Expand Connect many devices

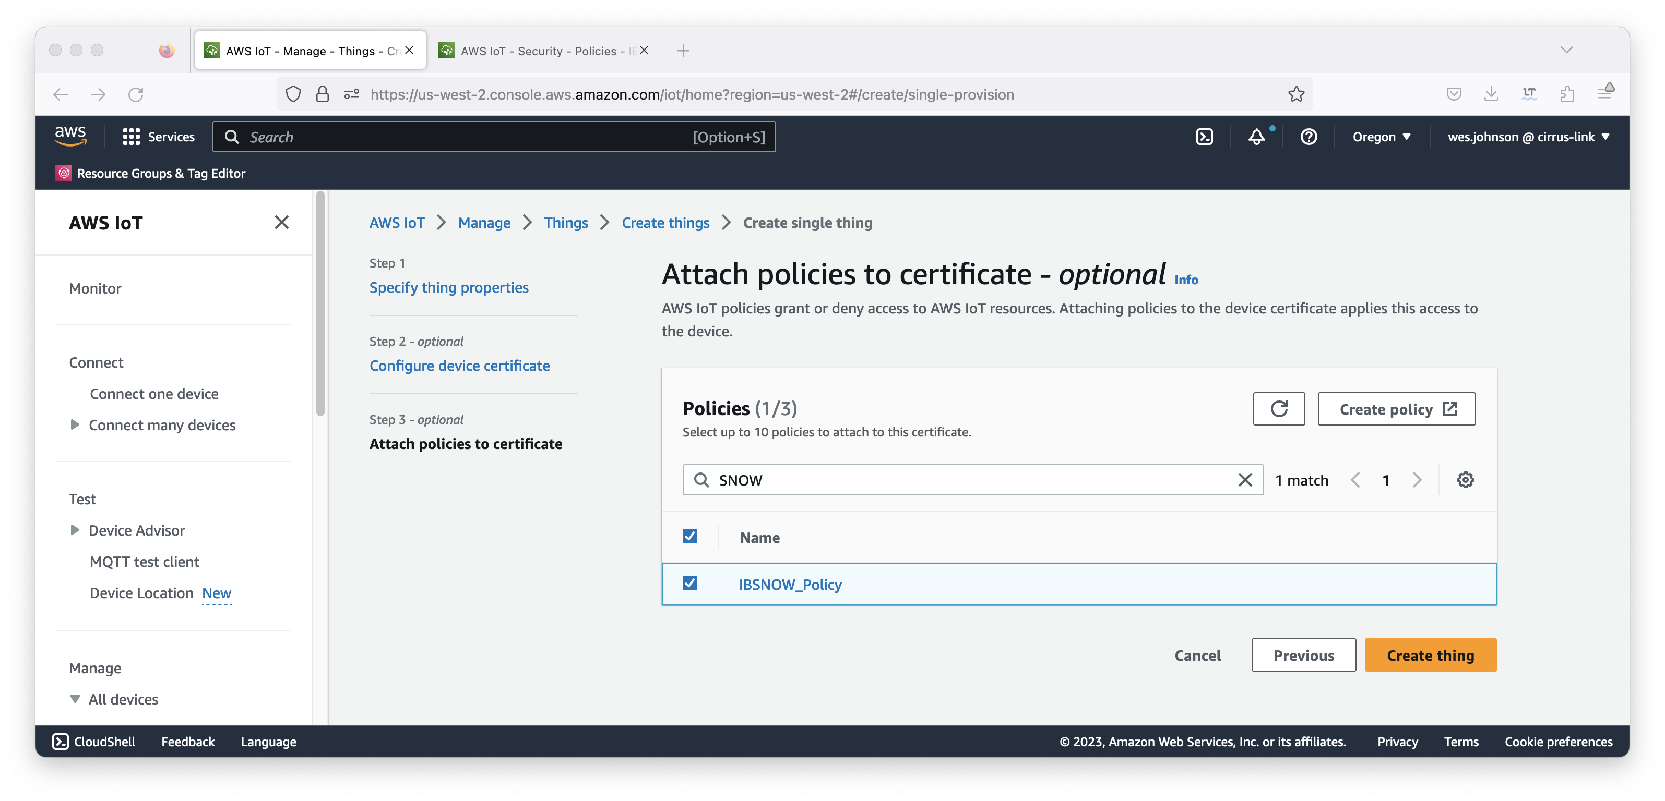tap(75, 424)
